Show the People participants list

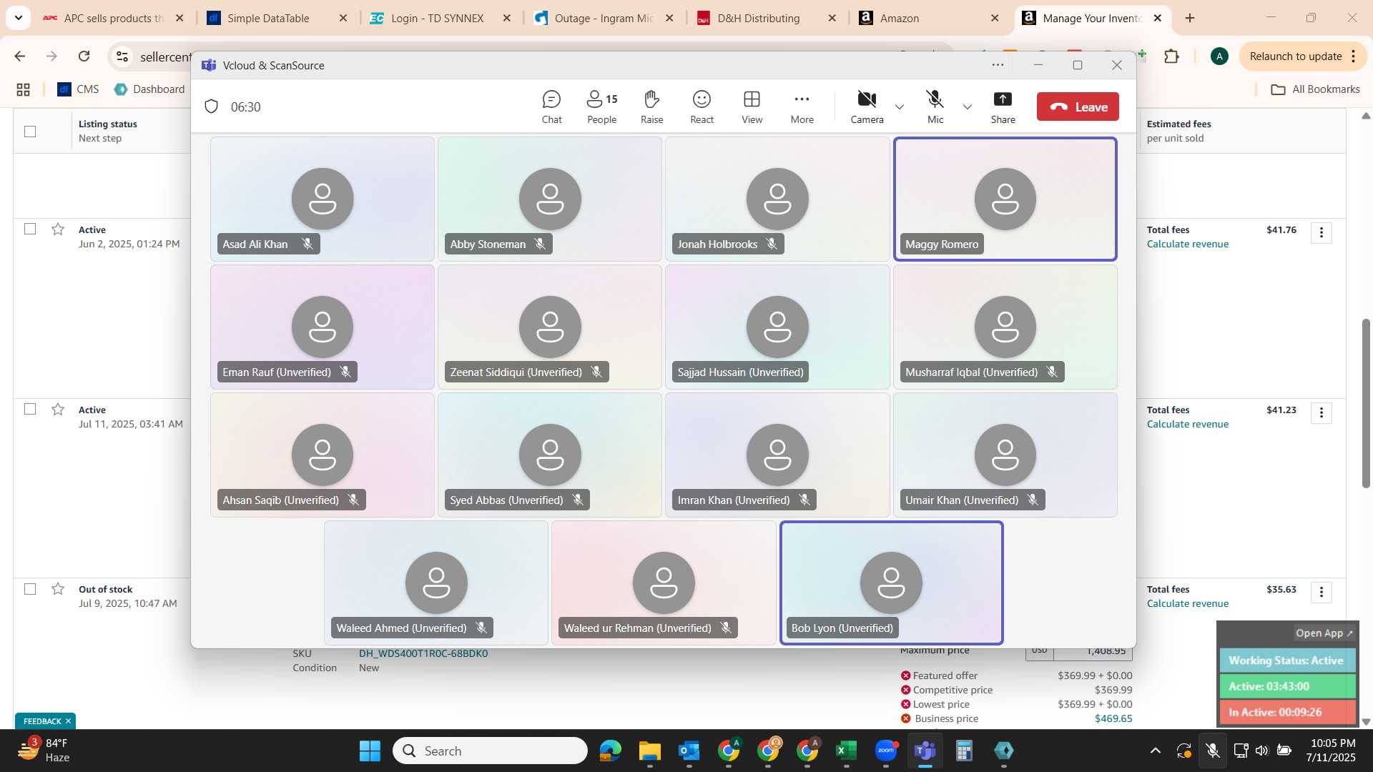[601, 107]
